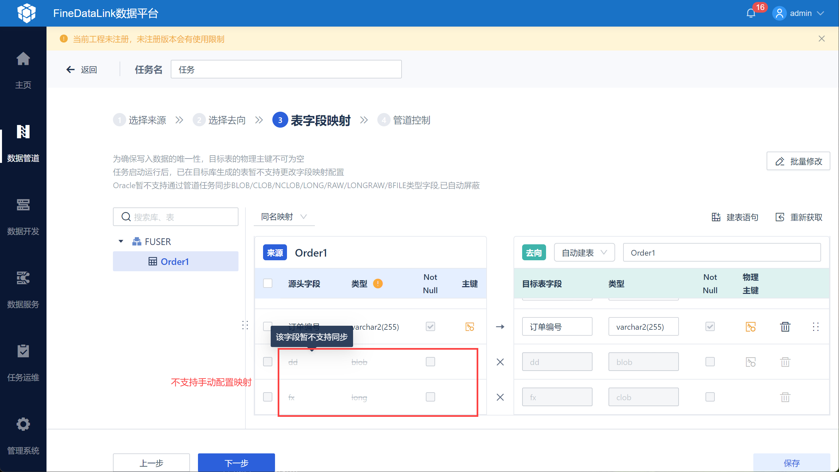Delete the 订单编号 target field row
Screen dimensions: 839x472
pos(785,327)
